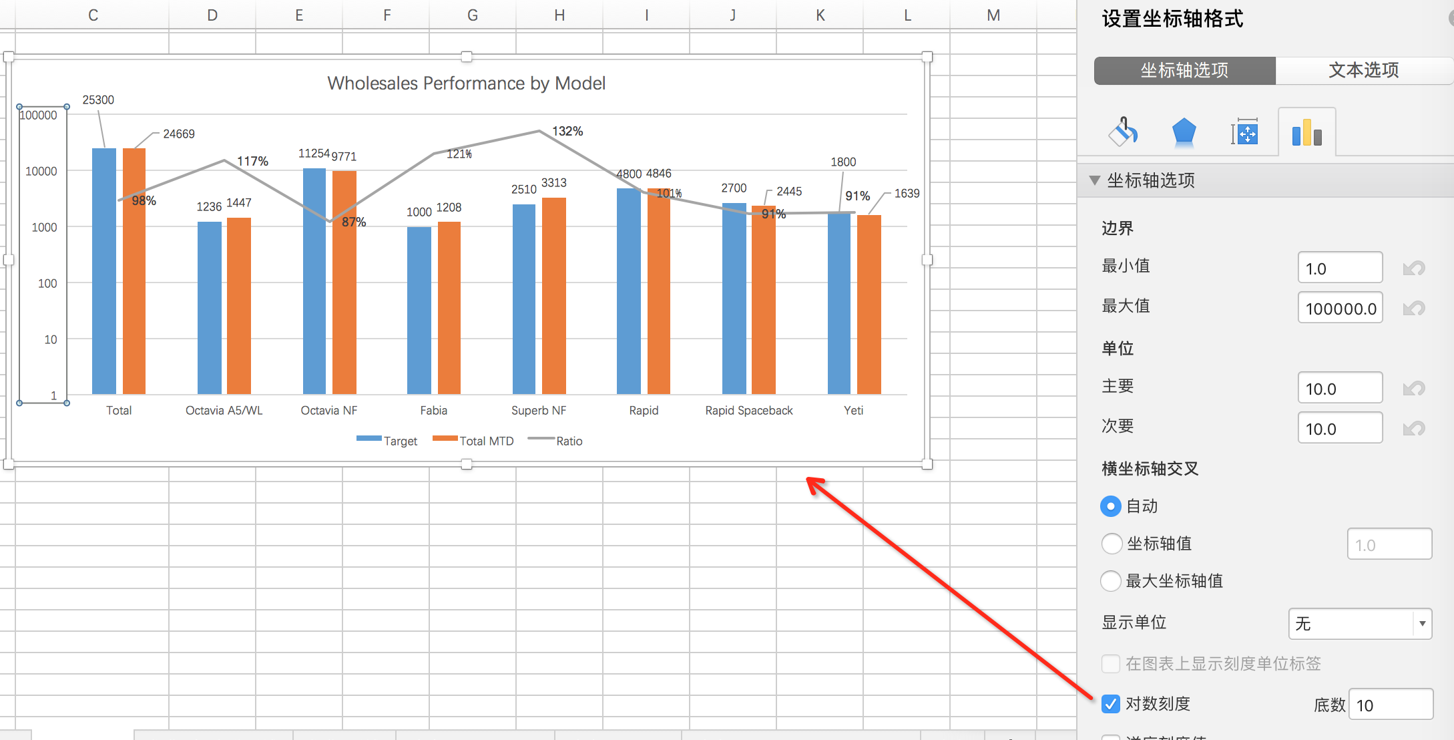Select the 坐标轴值 radio button
The image size is (1454, 740).
coord(1111,544)
